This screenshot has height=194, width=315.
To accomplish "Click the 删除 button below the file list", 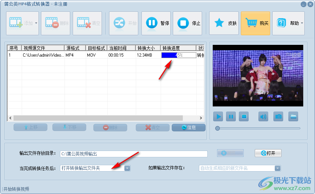I will pyautogui.click(x=110, y=127).
